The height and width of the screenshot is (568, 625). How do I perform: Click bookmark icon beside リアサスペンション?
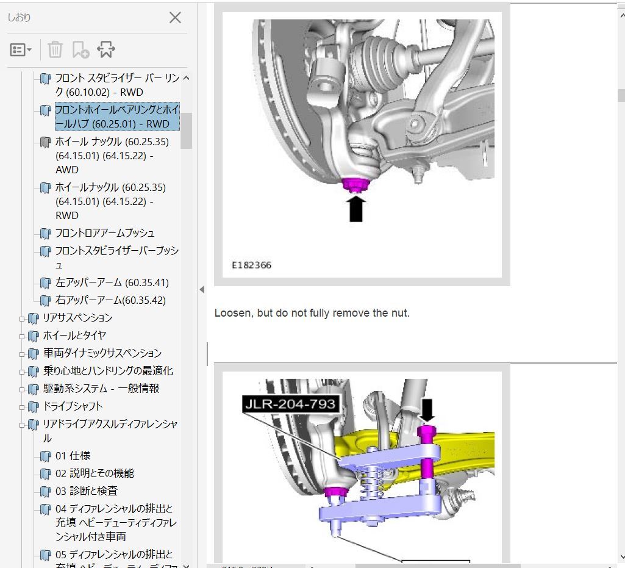tap(34, 318)
